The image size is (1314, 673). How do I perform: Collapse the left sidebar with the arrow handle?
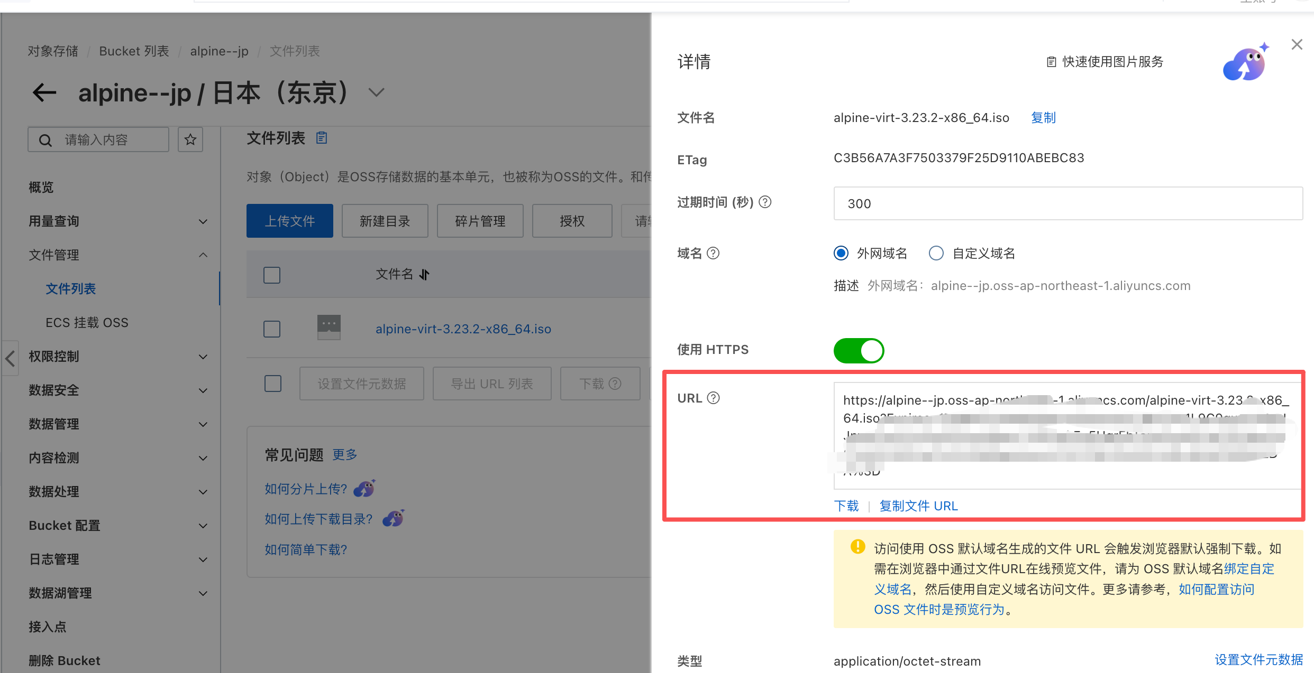10,358
